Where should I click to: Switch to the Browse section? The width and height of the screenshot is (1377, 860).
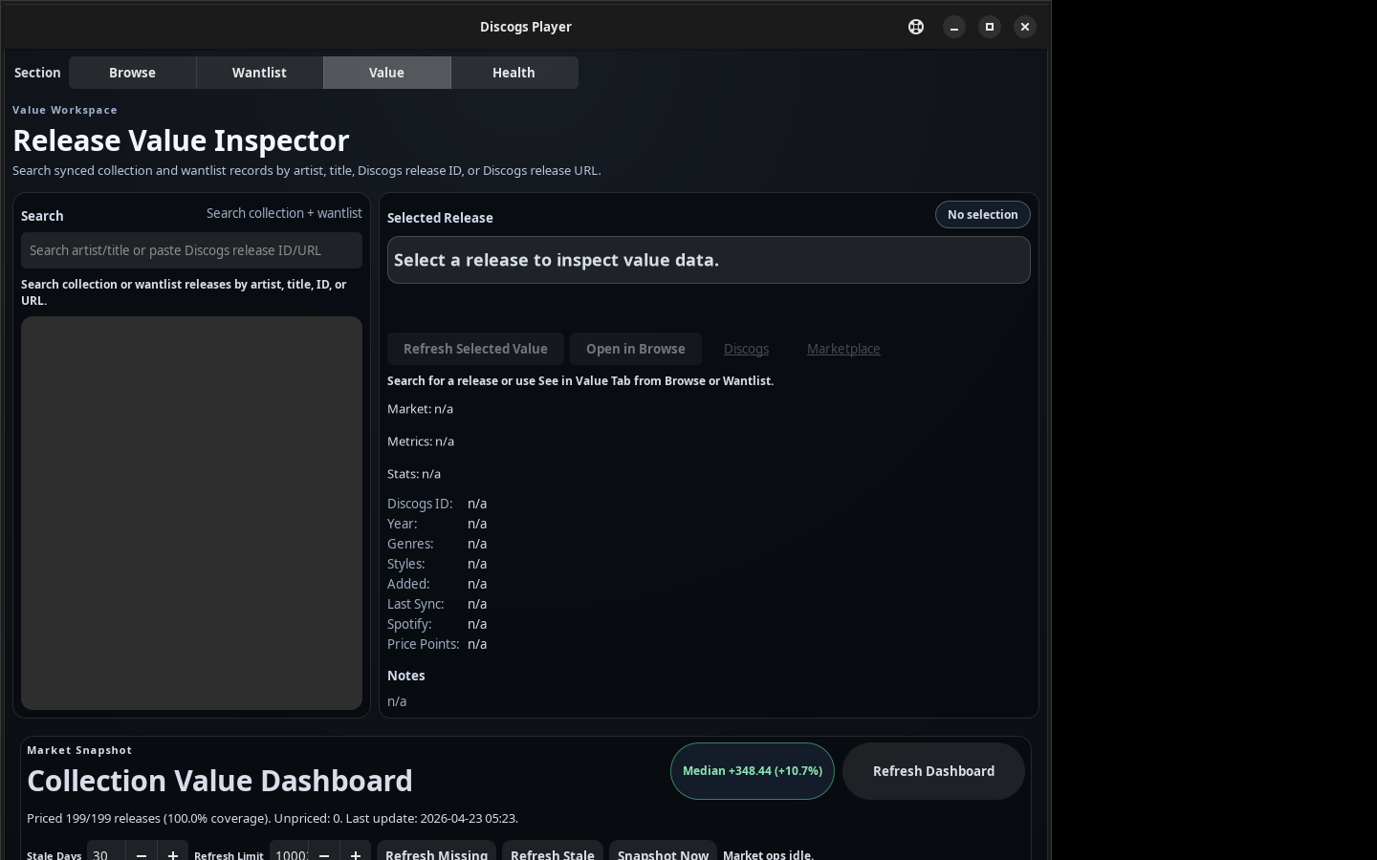point(132,73)
